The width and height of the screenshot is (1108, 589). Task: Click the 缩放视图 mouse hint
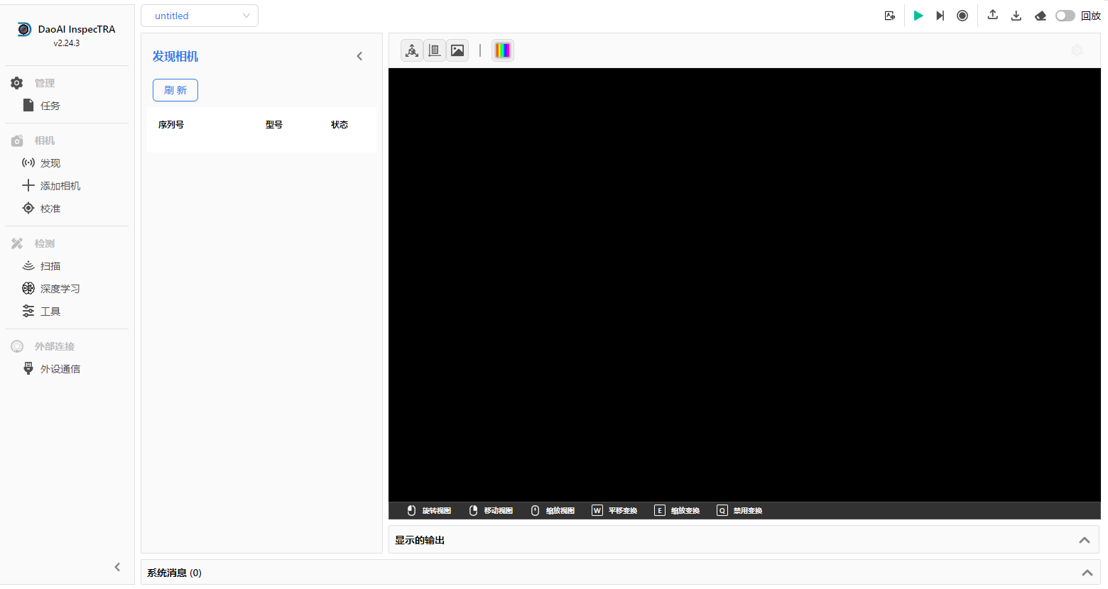pos(553,511)
